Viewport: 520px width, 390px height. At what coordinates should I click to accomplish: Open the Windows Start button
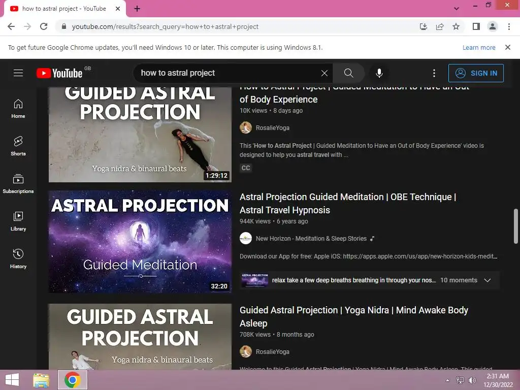coord(12,380)
